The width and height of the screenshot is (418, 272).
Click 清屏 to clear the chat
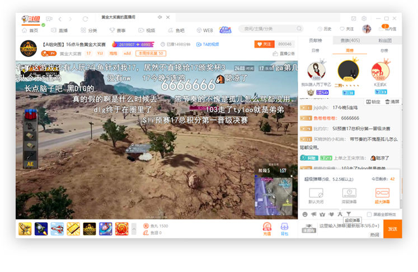(x=392, y=102)
